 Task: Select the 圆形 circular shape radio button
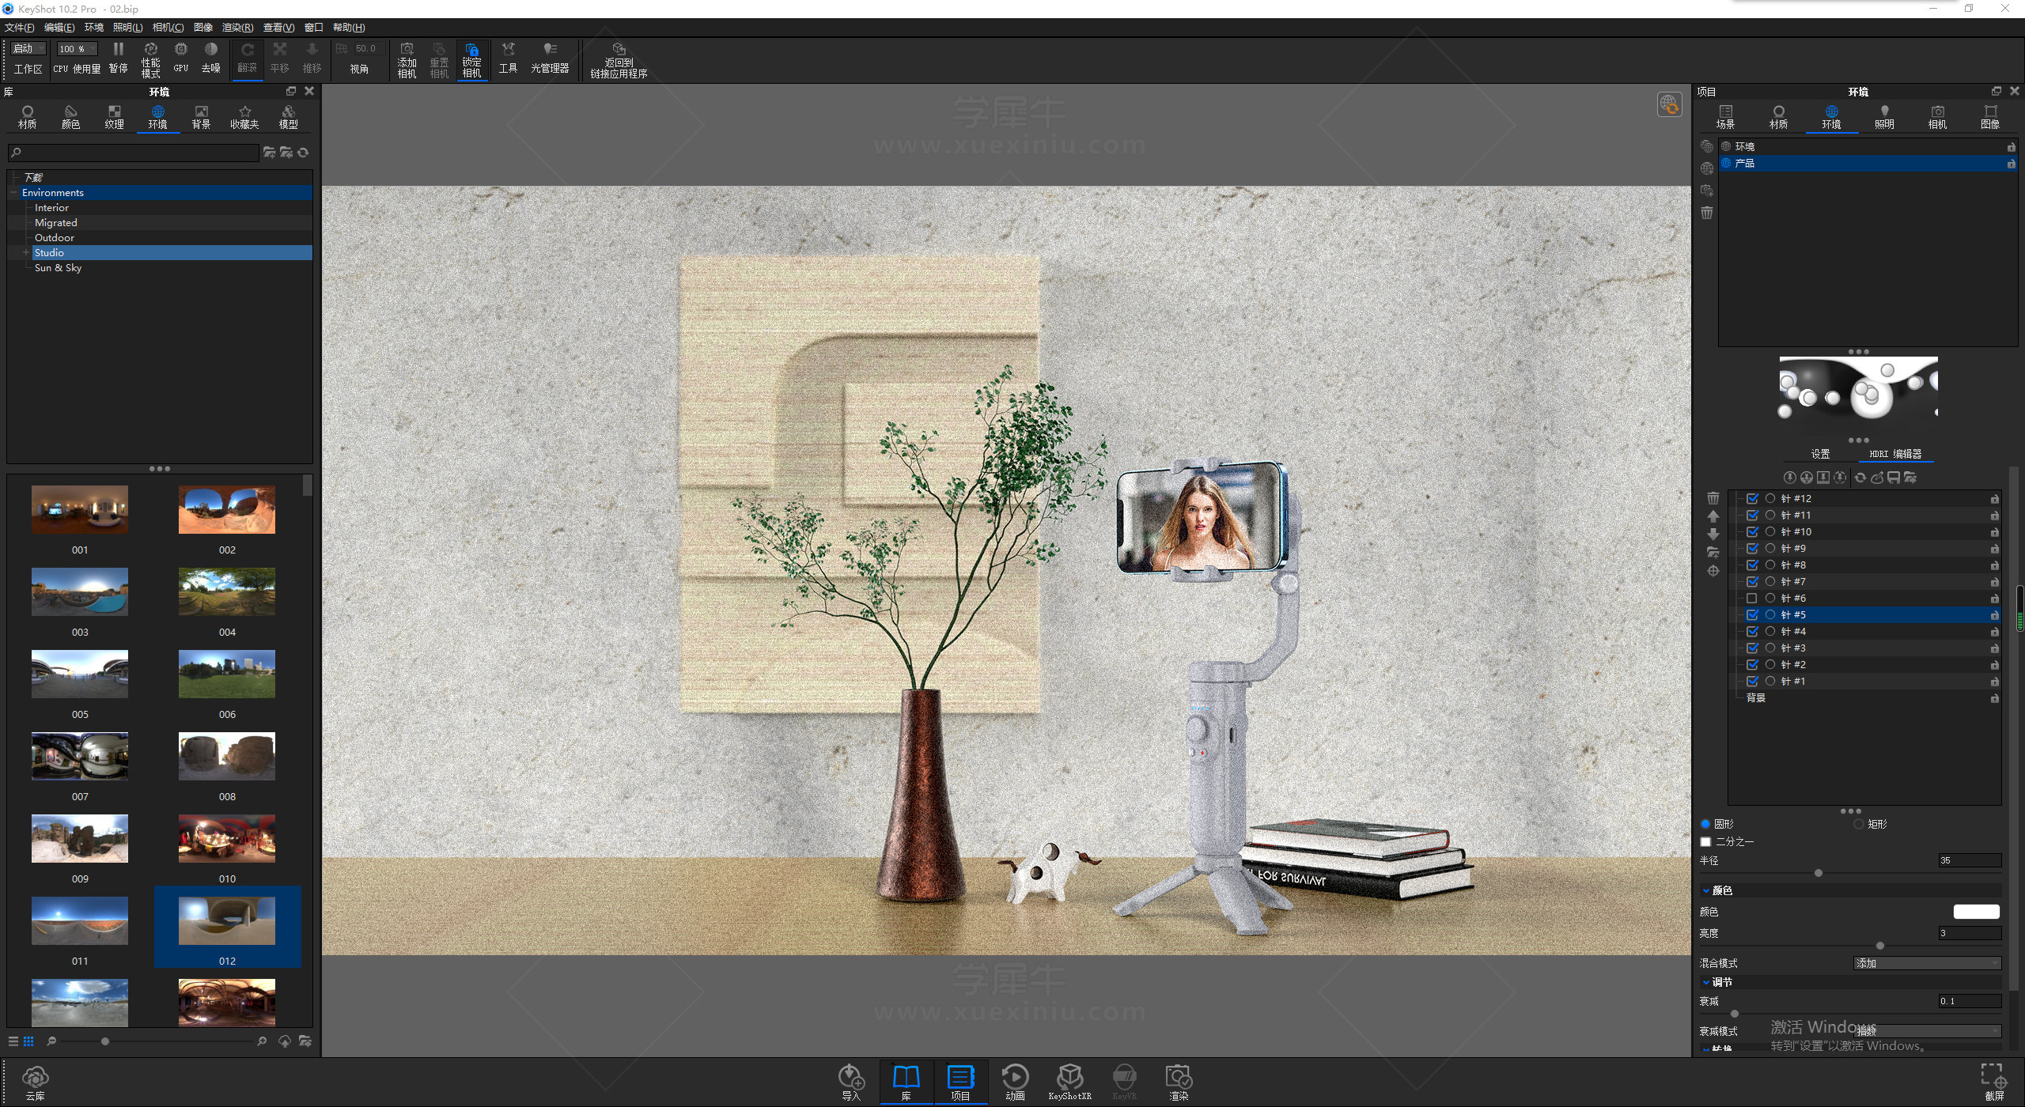[1705, 824]
